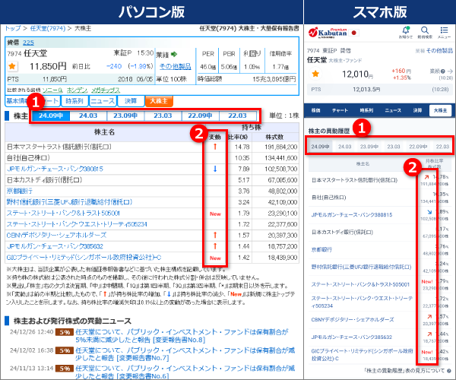Select 23.09中 in smartphone history periods
This screenshot has width=456, height=380.
[x=369, y=147]
